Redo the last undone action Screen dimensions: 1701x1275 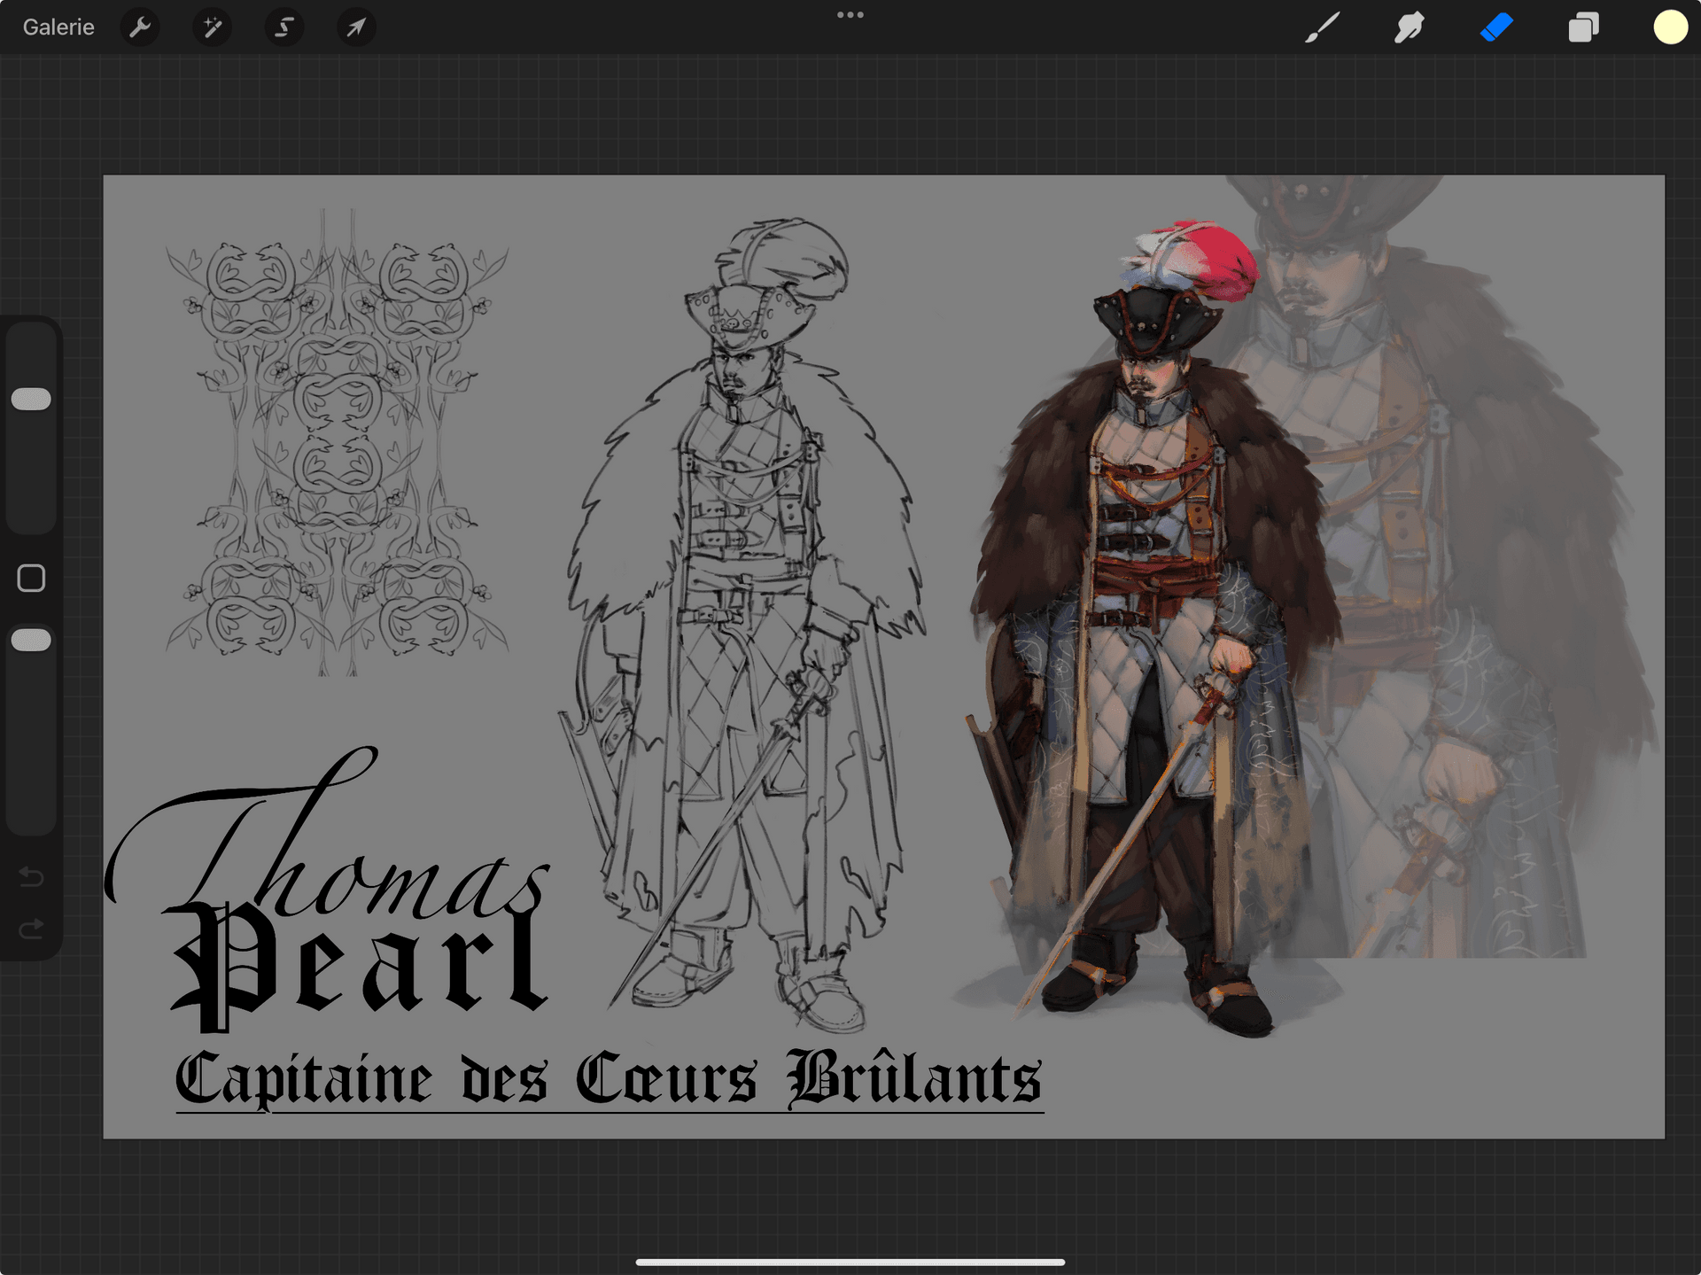click(31, 929)
